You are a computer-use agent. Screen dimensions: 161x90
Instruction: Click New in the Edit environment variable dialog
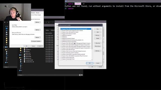[98, 29]
